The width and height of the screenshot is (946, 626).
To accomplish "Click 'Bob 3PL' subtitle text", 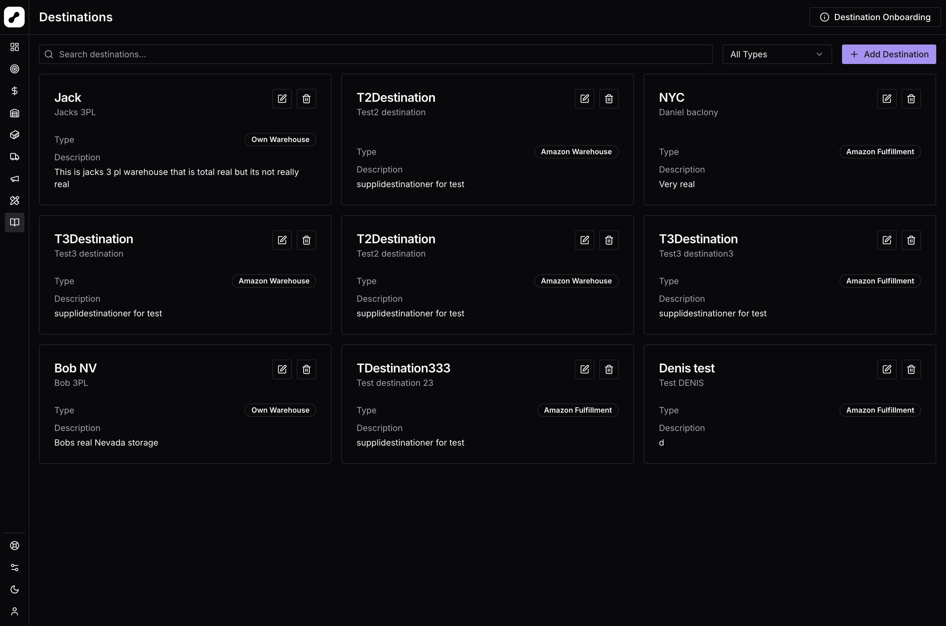I will click(71, 383).
